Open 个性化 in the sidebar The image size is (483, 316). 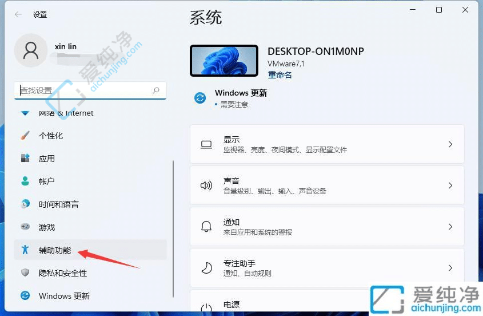point(90,136)
